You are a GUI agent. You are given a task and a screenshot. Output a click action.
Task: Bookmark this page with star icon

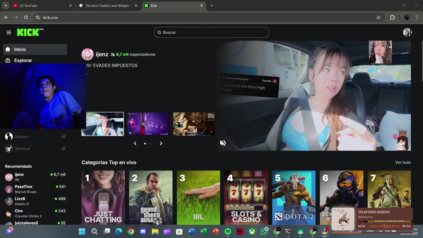[378, 18]
